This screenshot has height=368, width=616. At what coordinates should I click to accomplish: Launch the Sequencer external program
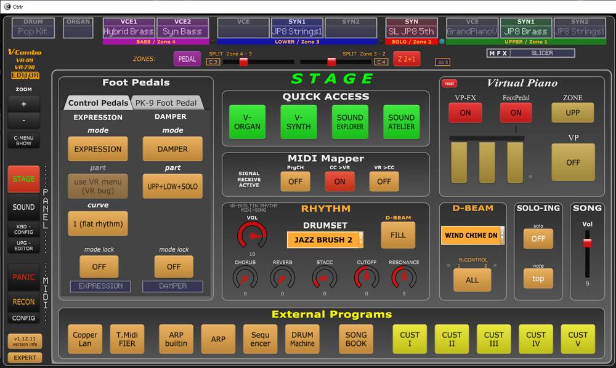(x=260, y=339)
